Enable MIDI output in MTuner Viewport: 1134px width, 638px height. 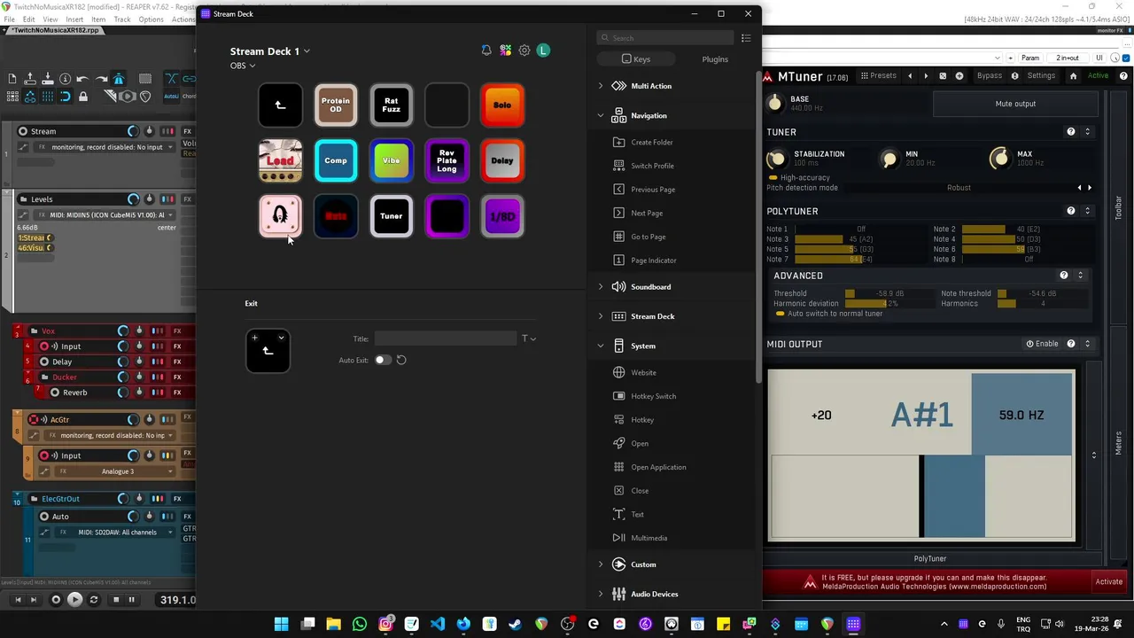(x=1042, y=344)
